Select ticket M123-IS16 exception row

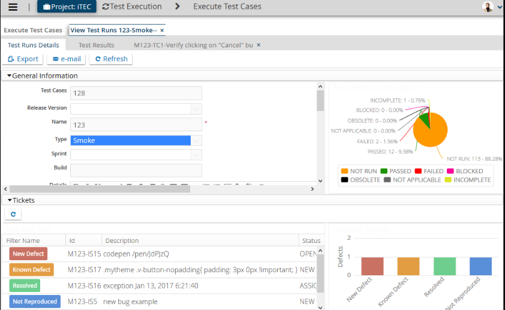pyautogui.click(x=160, y=286)
